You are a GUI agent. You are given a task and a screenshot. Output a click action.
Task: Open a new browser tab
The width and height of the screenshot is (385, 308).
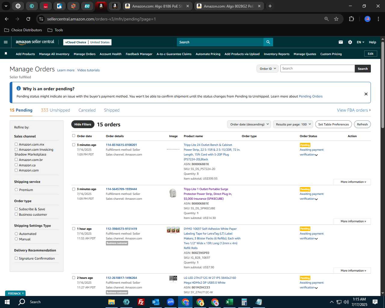[x=270, y=6]
